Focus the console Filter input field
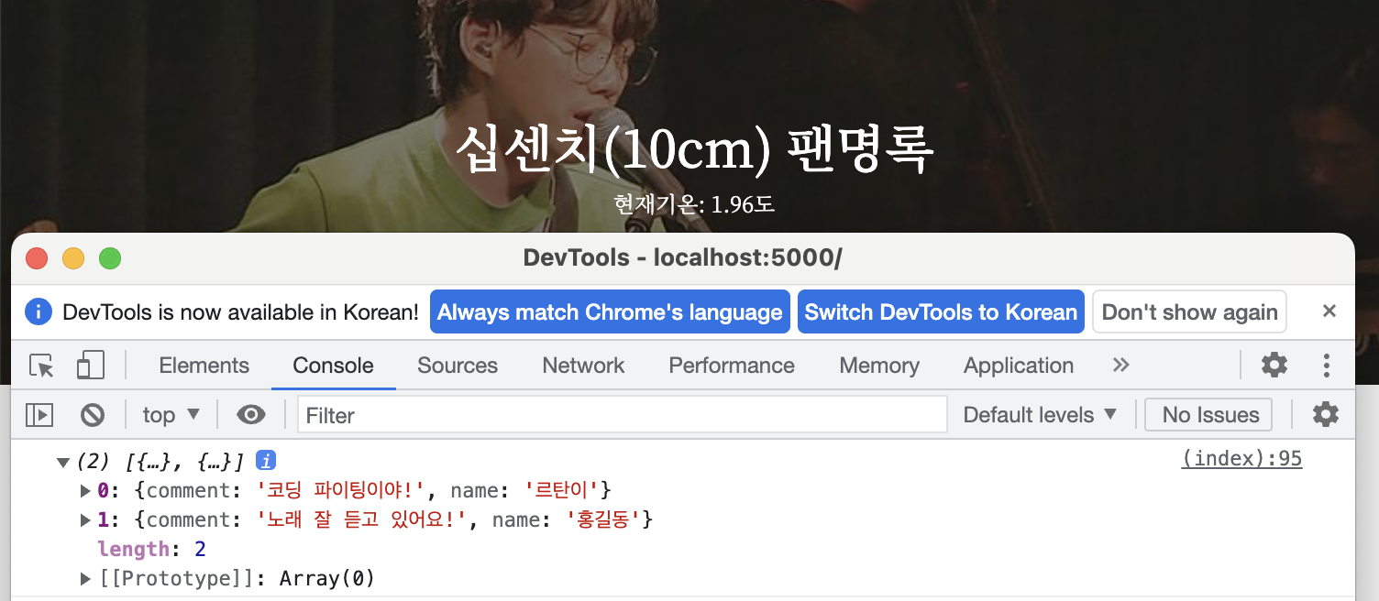Screen dimensions: 1379x601 coord(622,415)
